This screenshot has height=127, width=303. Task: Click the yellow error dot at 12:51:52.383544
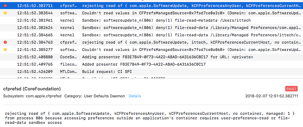click(x=5, y=13)
